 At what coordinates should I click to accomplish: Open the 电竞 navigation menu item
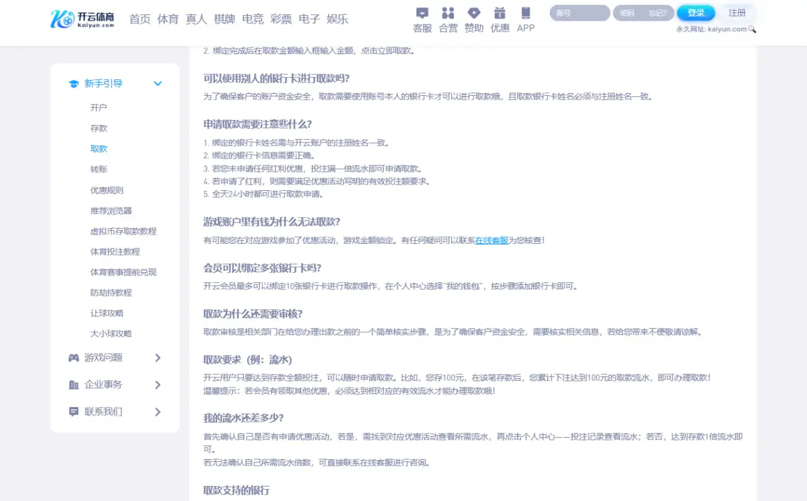coord(253,19)
